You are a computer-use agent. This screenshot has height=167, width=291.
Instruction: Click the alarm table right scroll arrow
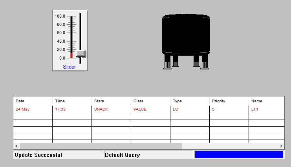click(x=281, y=146)
